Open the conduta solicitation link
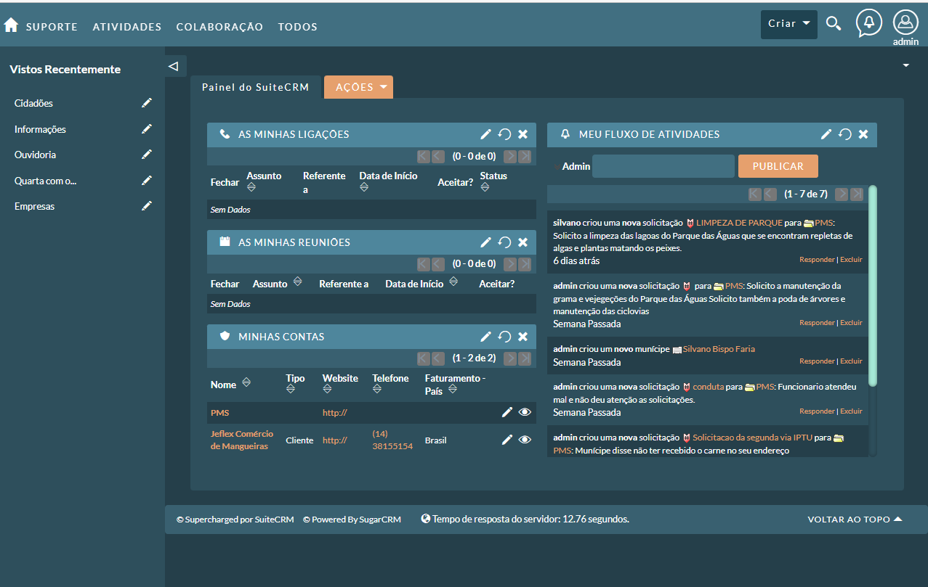Viewport: 928px width, 587px height. [x=709, y=387]
